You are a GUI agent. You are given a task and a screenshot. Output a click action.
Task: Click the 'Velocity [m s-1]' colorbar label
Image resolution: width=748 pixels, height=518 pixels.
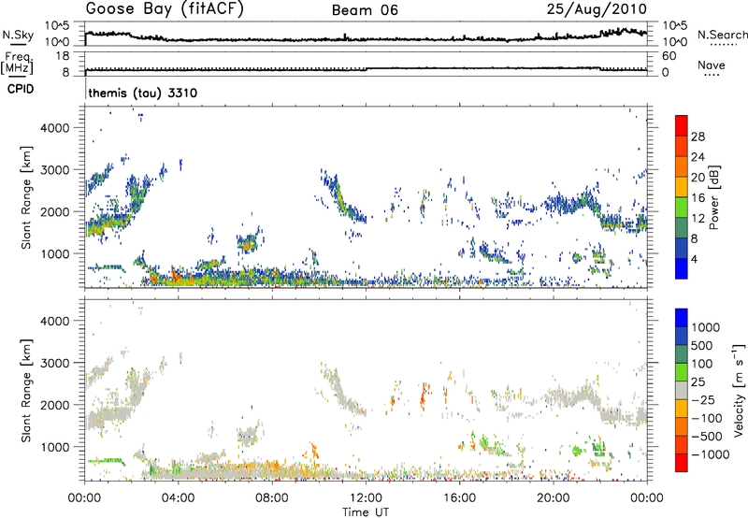pos(739,390)
